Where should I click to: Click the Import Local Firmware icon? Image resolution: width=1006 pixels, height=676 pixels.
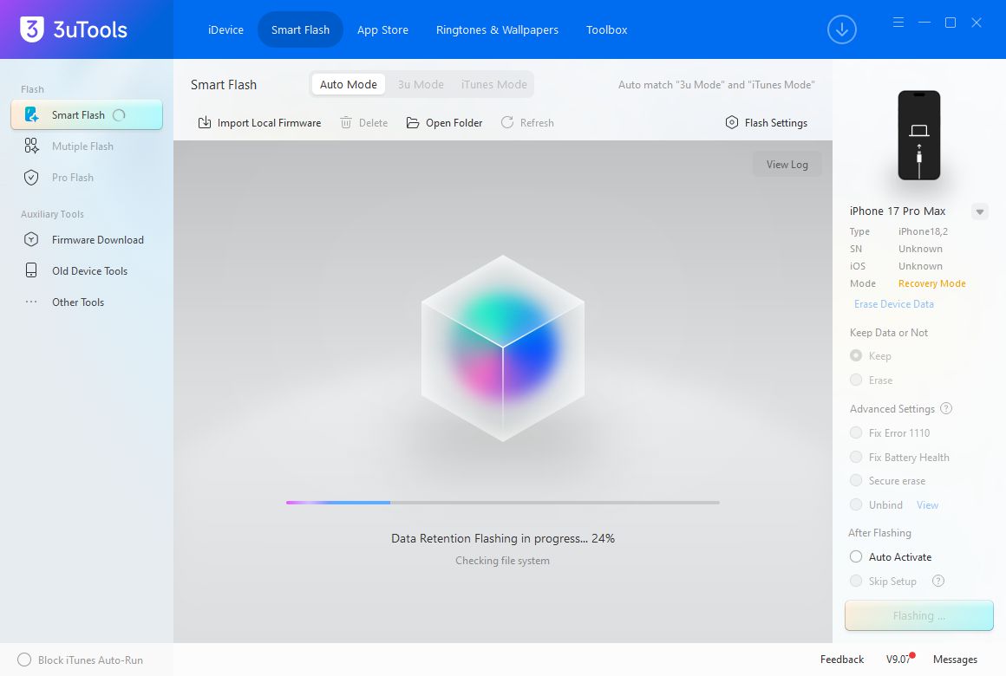pyautogui.click(x=205, y=122)
